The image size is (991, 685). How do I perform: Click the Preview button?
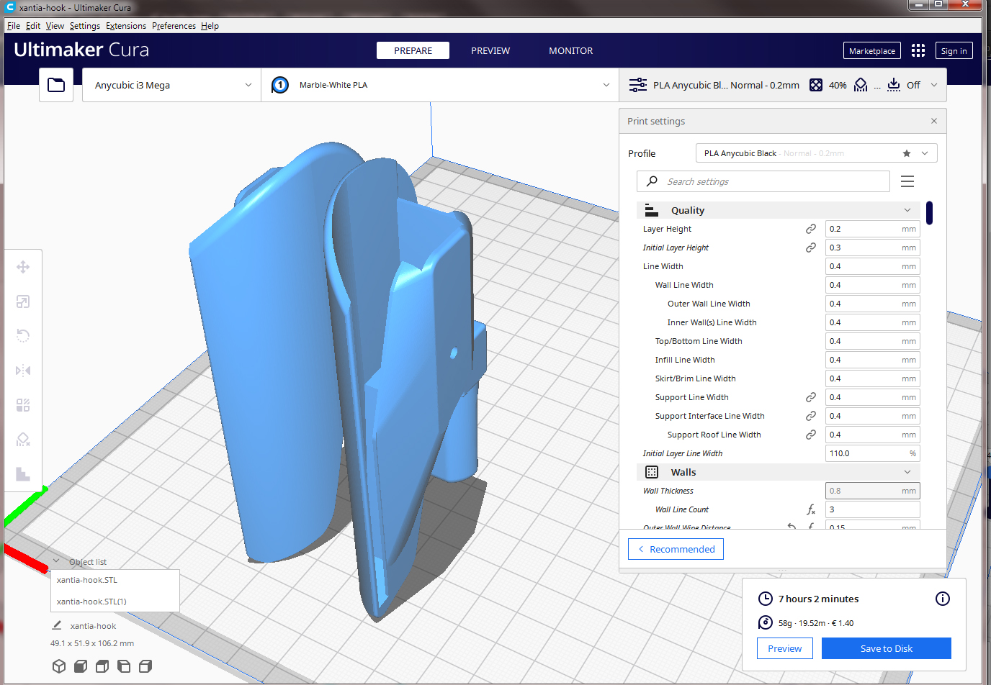pos(785,648)
